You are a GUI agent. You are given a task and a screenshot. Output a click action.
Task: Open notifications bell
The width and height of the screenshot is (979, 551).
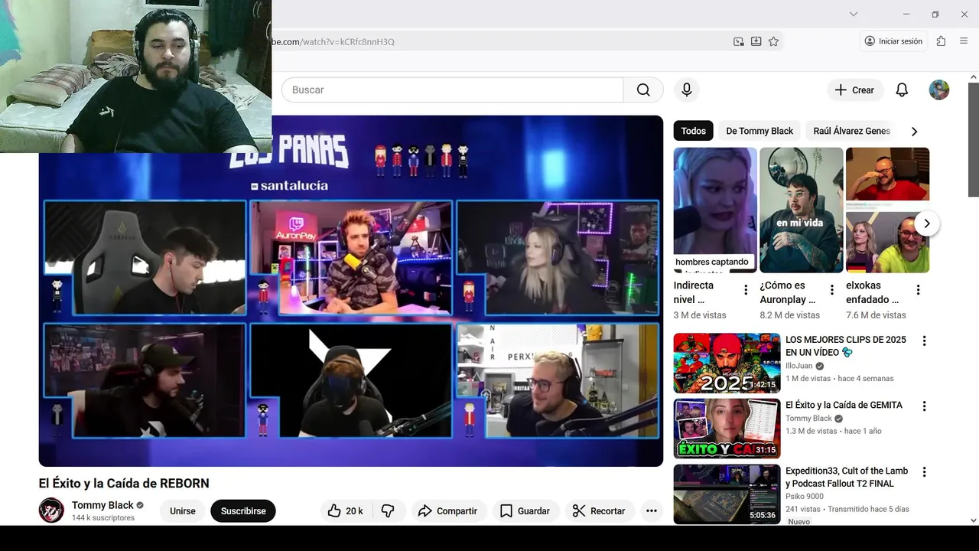(x=902, y=90)
